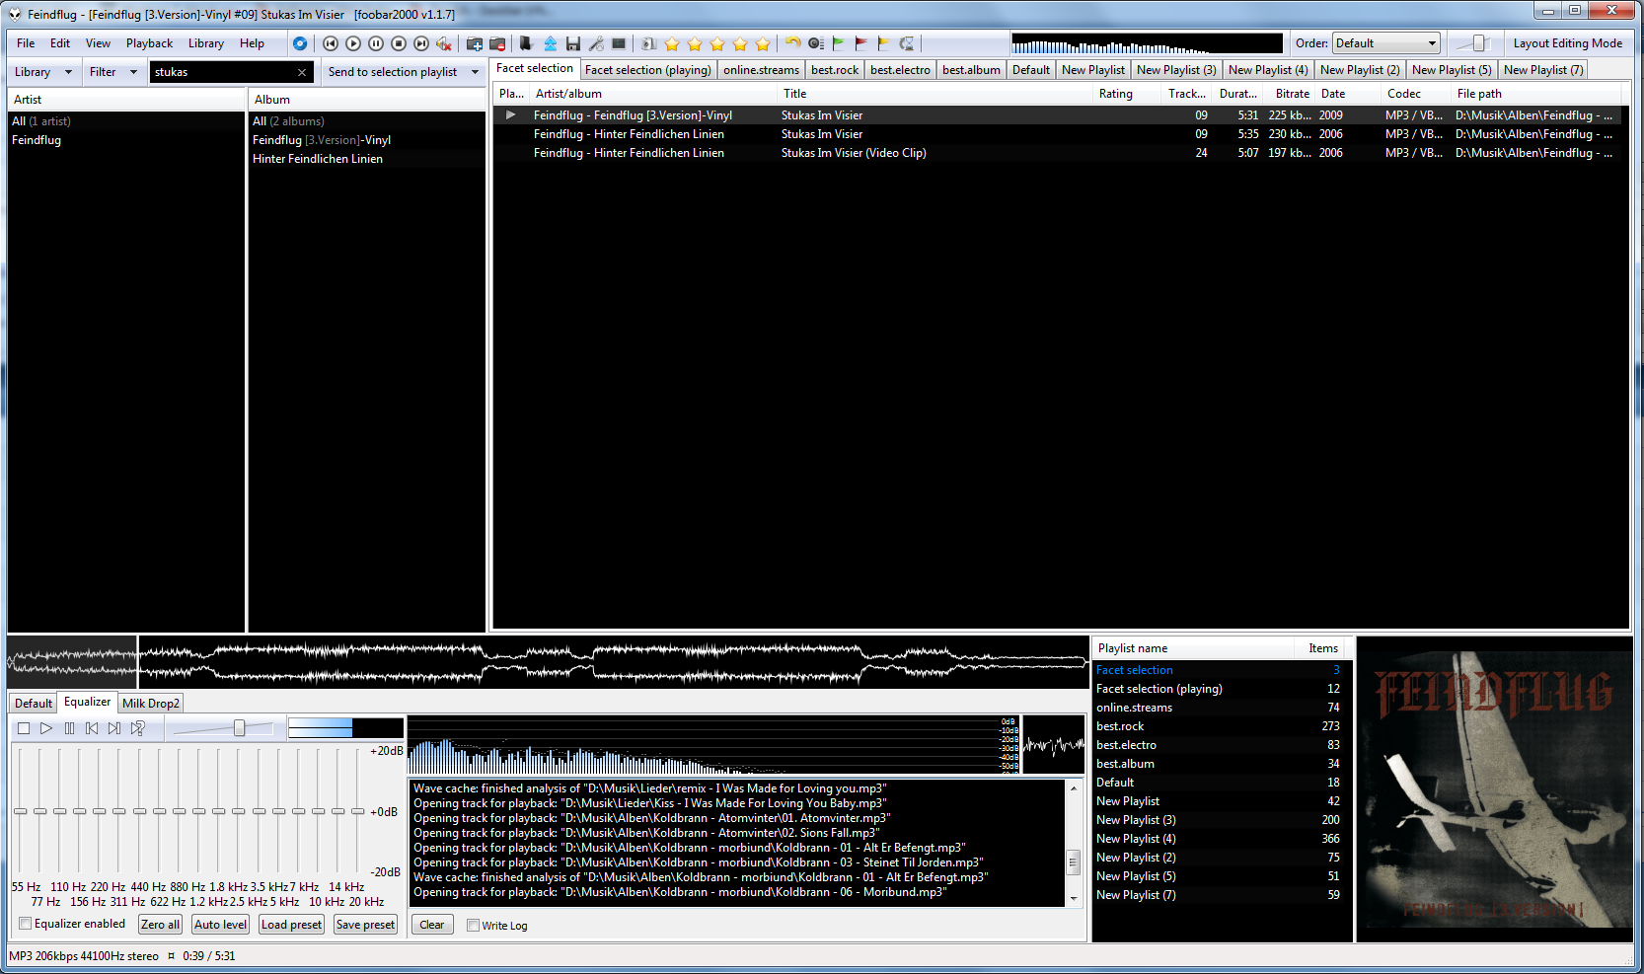
Task: Stop playback using top toolbar stop icon
Action: (x=399, y=43)
